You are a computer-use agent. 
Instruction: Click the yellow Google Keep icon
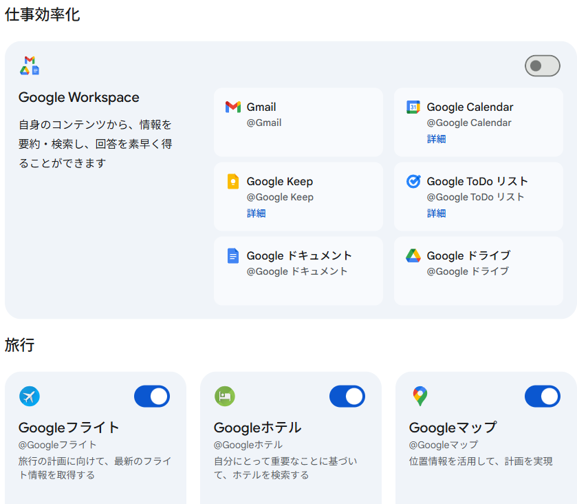233,181
